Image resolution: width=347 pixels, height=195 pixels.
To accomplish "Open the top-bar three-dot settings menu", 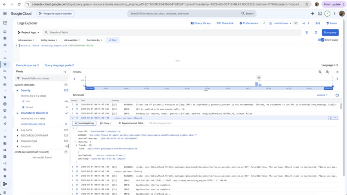I will tap(335, 13).
